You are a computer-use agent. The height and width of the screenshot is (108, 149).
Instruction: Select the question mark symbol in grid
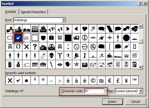(35, 47)
